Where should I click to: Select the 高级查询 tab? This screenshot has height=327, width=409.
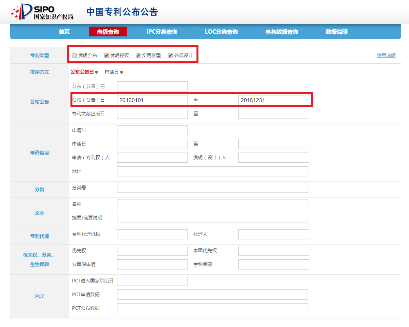[x=108, y=32]
